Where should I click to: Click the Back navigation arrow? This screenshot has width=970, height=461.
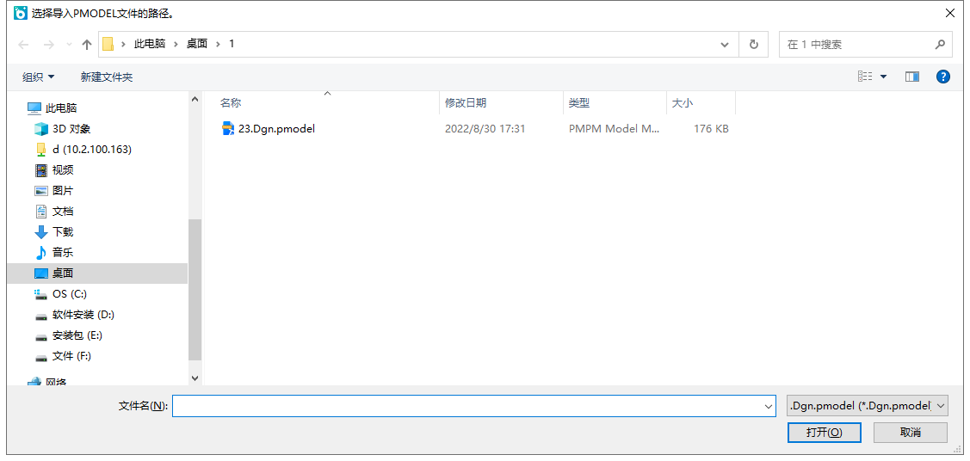tap(23, 45)
